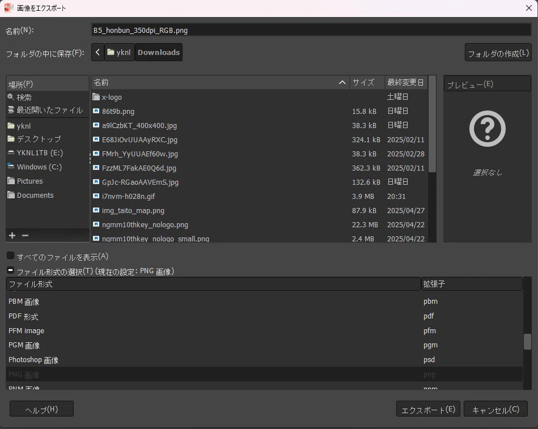Click the ファイル形式 column header
538x429 pixels.
click(213, 284)
